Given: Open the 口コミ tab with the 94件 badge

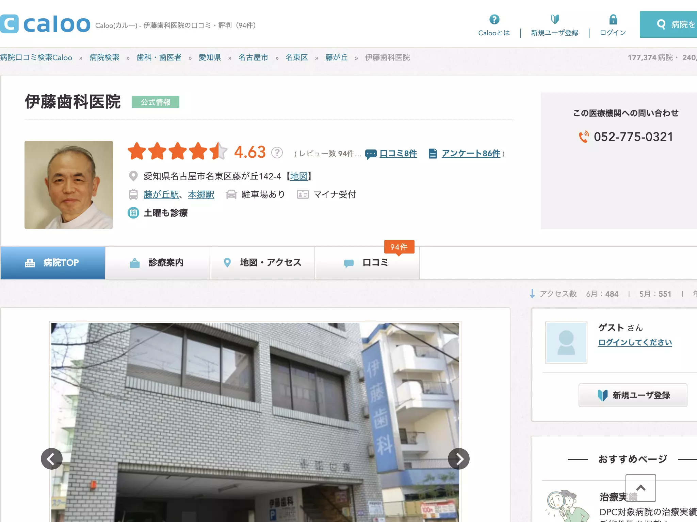Looking at the screenshot, I should pos(367,263).
